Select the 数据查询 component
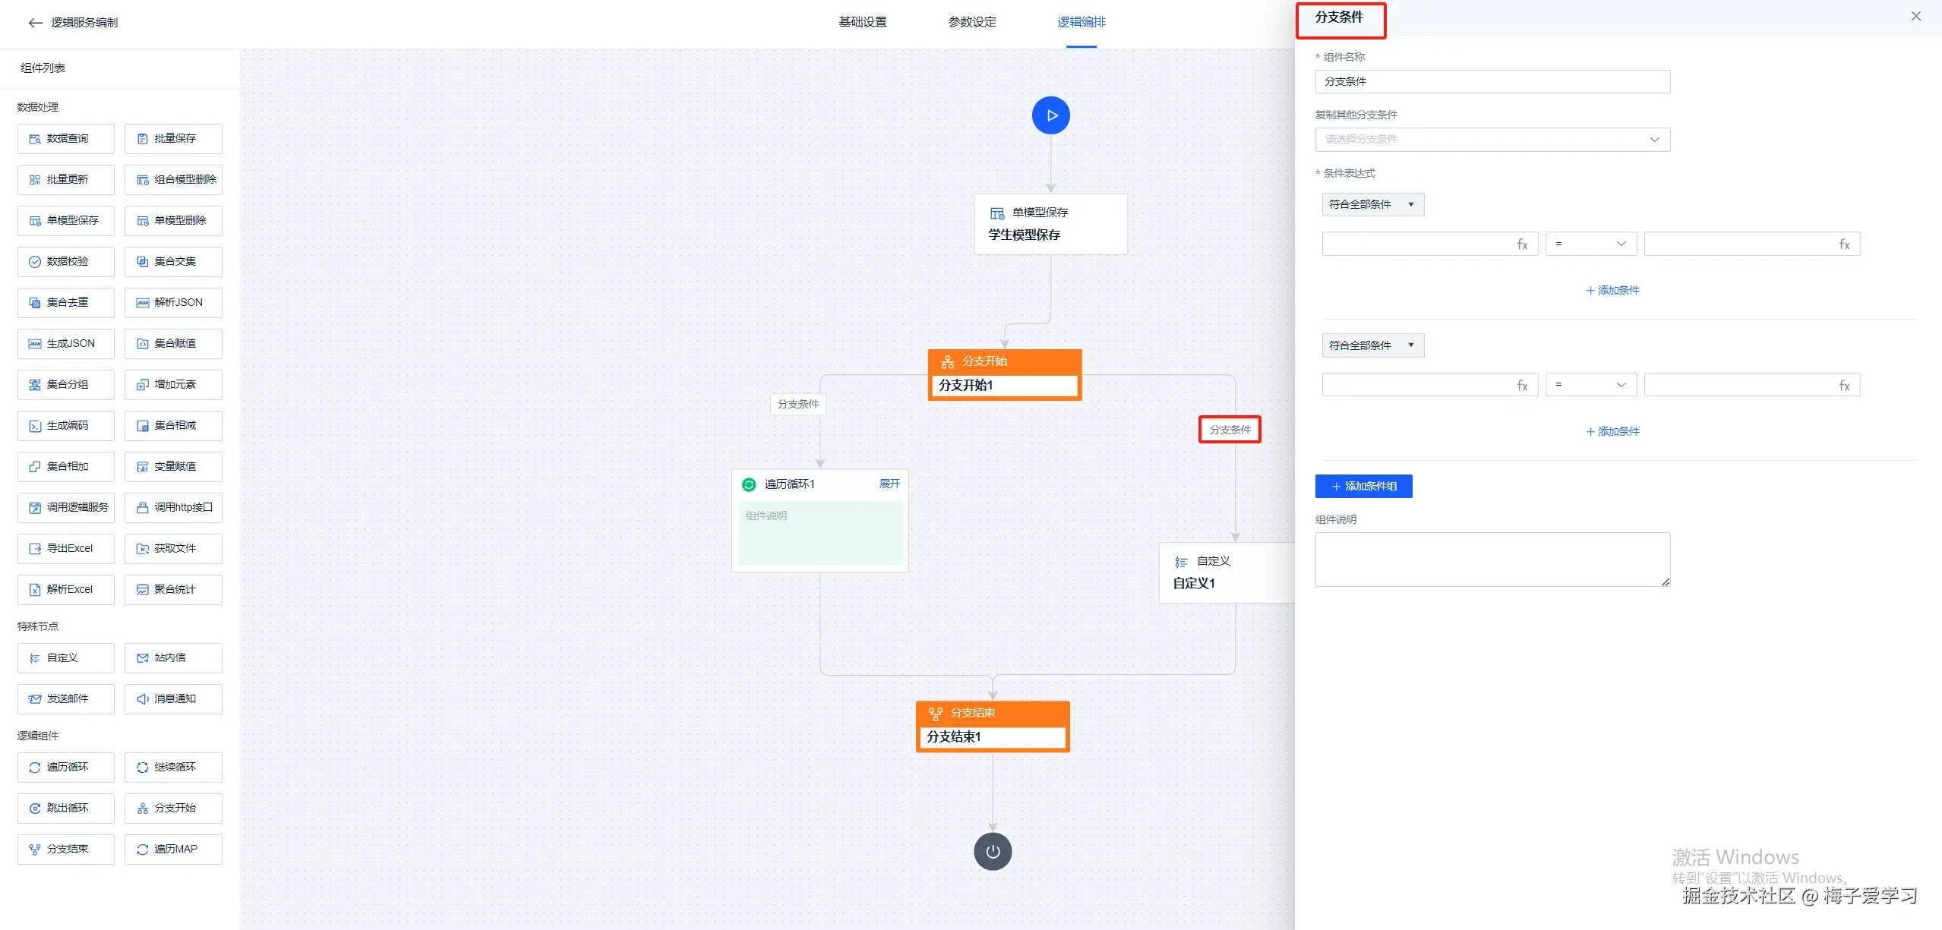The width and height of the screenshot is (1942, 930). 66,139
